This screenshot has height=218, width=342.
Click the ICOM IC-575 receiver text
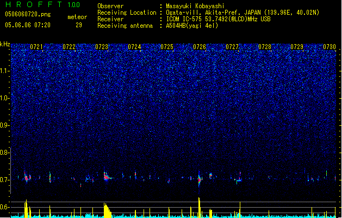point(218,19)
